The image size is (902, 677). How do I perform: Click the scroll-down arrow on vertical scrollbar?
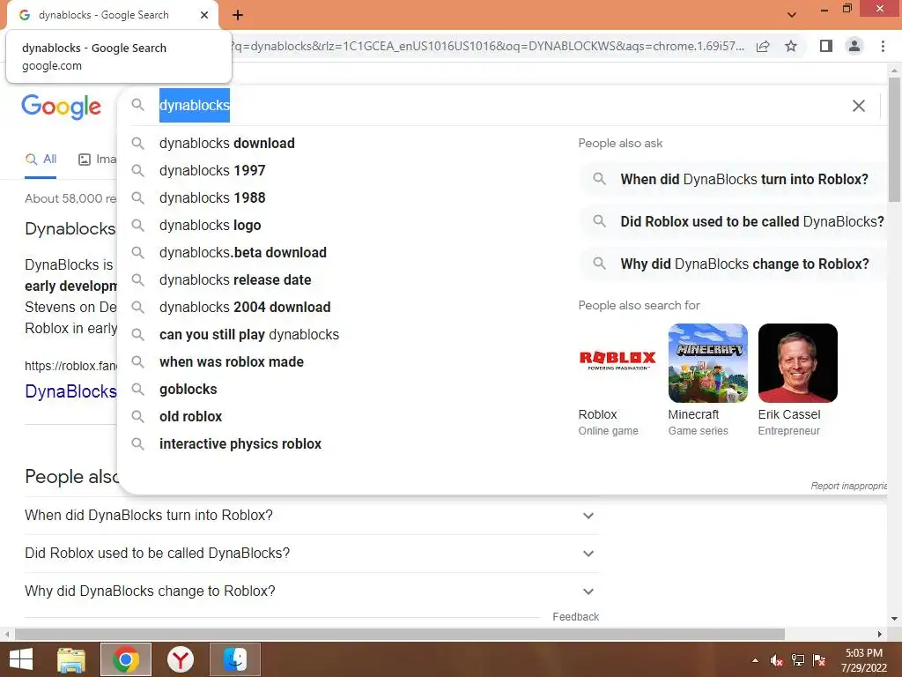[x=894, y=619]
